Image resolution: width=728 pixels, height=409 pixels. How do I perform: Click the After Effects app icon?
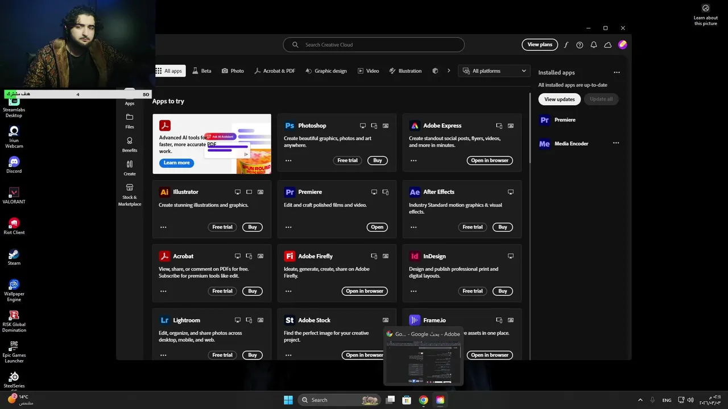pos(415,192)
